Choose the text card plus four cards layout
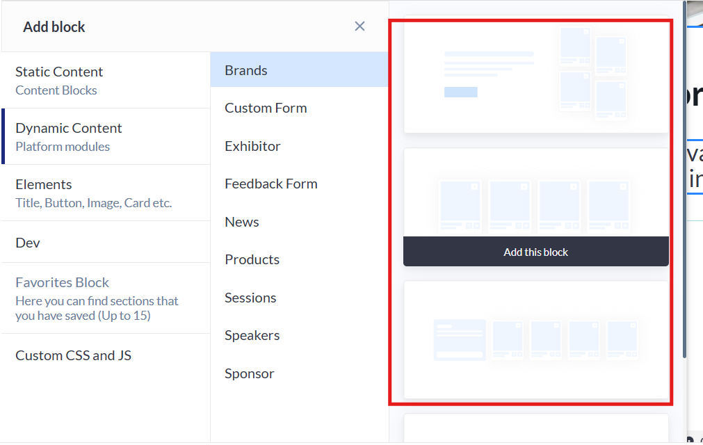703x445 pixels. (x=535, y=339)
